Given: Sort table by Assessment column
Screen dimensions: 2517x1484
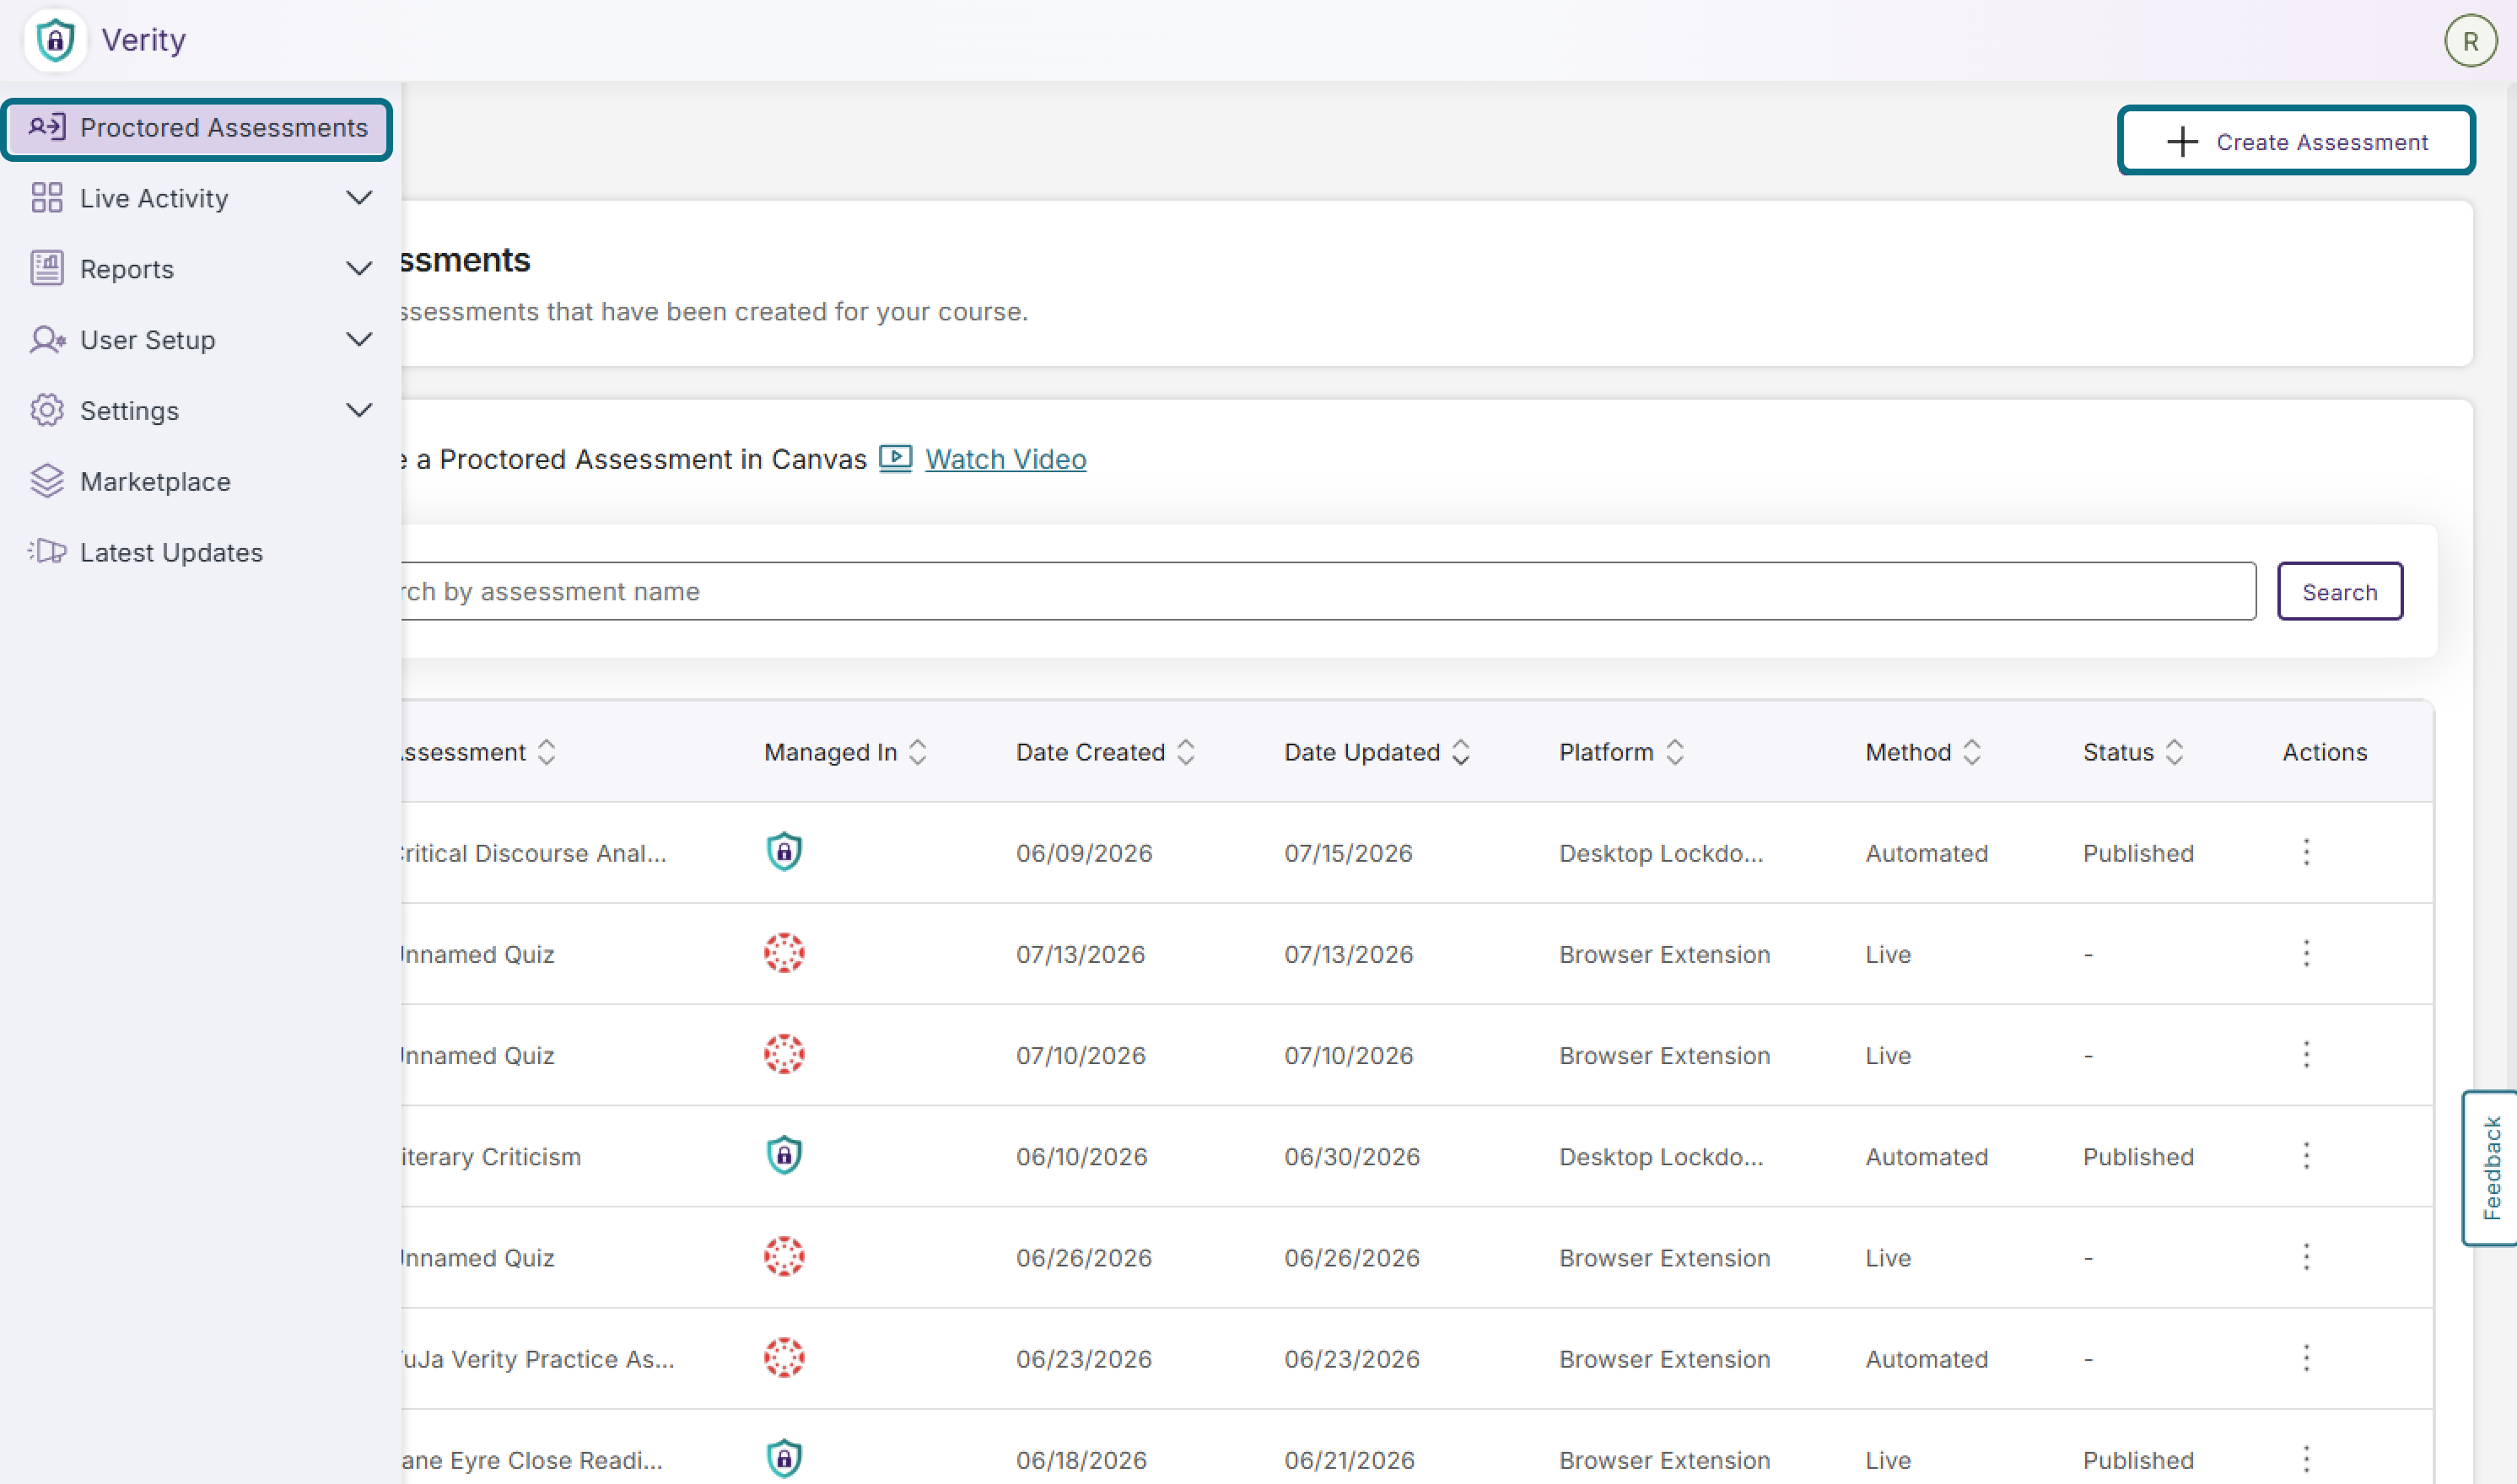Looking at the screenshot, I should click(x=547, y=752).
